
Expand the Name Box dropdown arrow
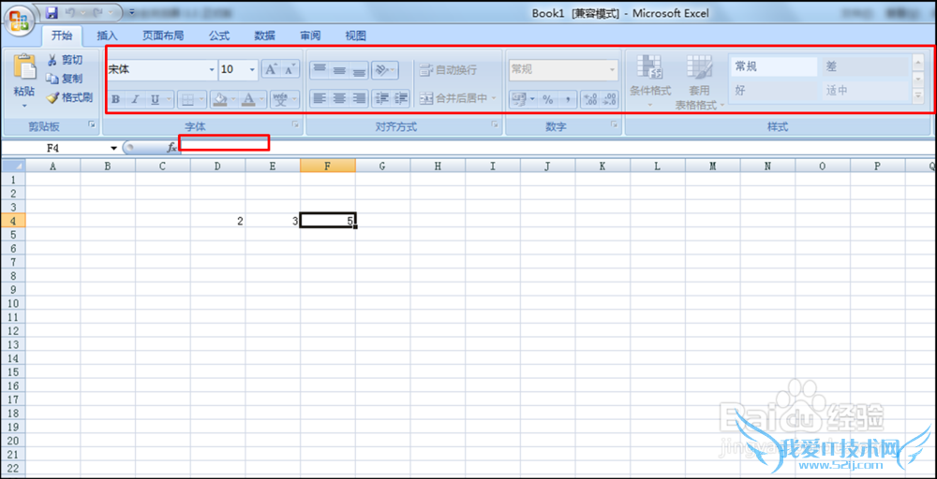[x=113, y=148]
